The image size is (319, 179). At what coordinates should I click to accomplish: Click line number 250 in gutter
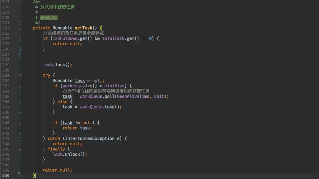coord(6,176)
